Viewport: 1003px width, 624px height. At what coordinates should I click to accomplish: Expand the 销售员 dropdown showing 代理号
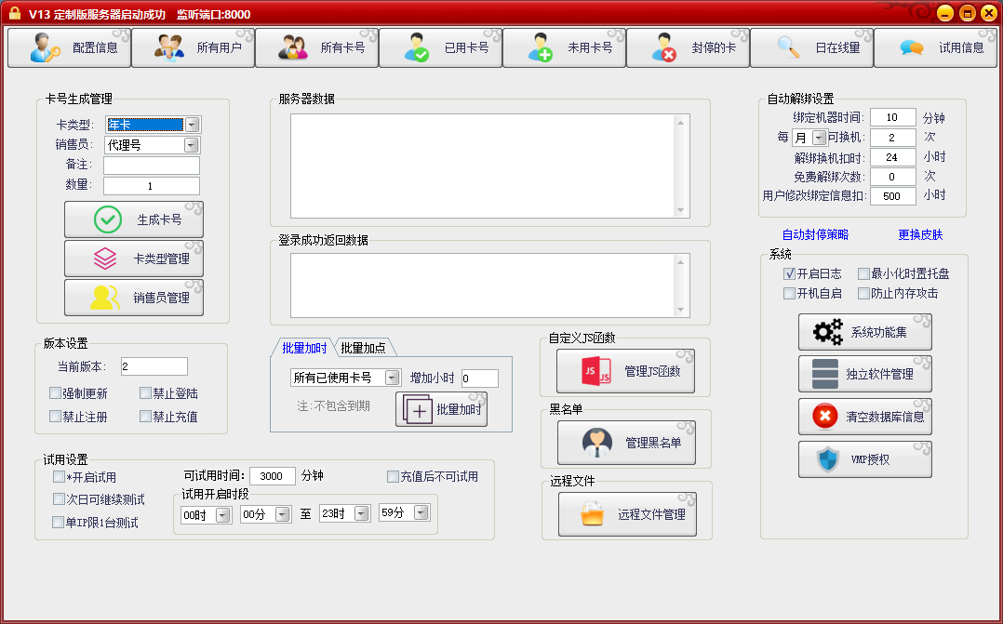point(191,145)
